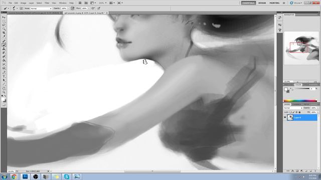Viewport: 321px width, 180px height.
Task: Select the Spot Healing Brush tool
Action: point(4,41)
